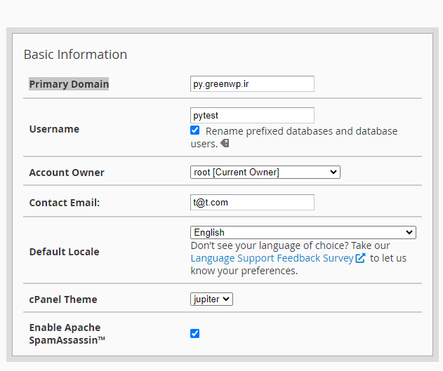This screenshot has height=371, width=443.
Task: Click the Enable Apache SpamAssassin label
Action: [65, 333]
